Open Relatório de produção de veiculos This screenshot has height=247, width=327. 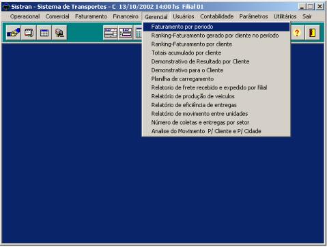216,96
